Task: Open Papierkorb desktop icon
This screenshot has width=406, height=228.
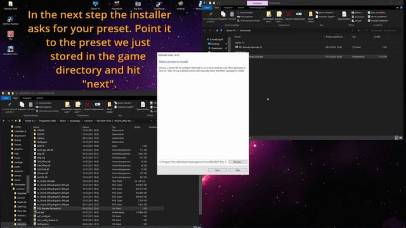Action: pos(117,5)
